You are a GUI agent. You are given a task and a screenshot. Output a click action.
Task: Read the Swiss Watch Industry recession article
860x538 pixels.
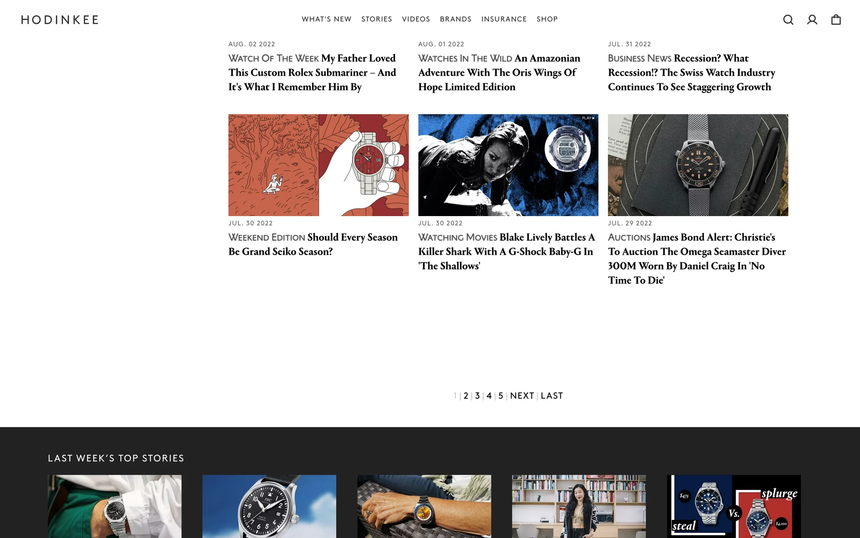coord(691,73)
